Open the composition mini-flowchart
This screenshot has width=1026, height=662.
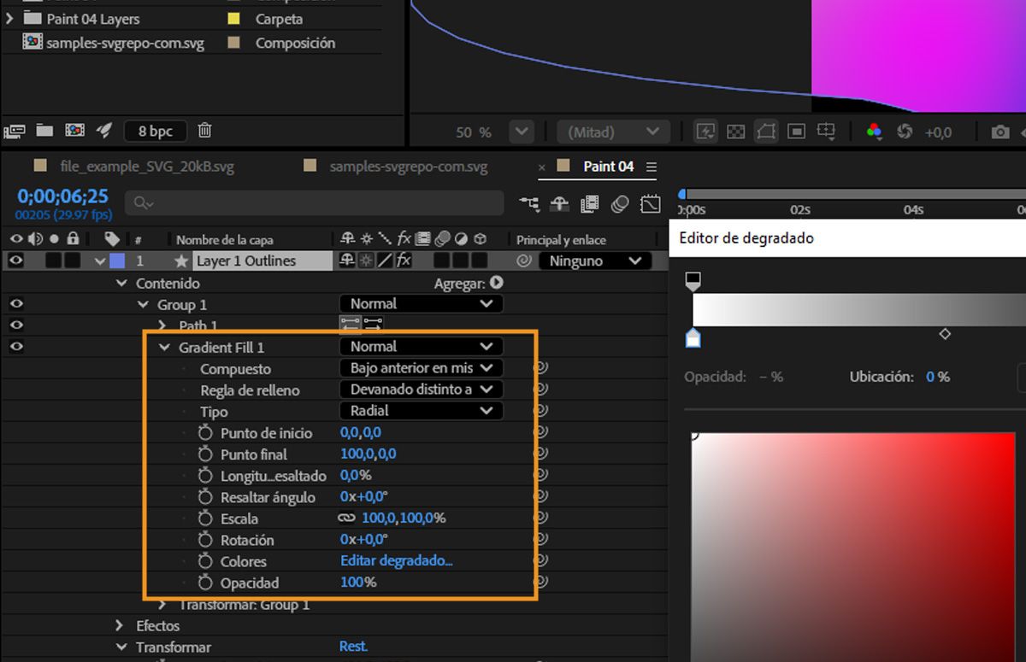click(529, 203)
